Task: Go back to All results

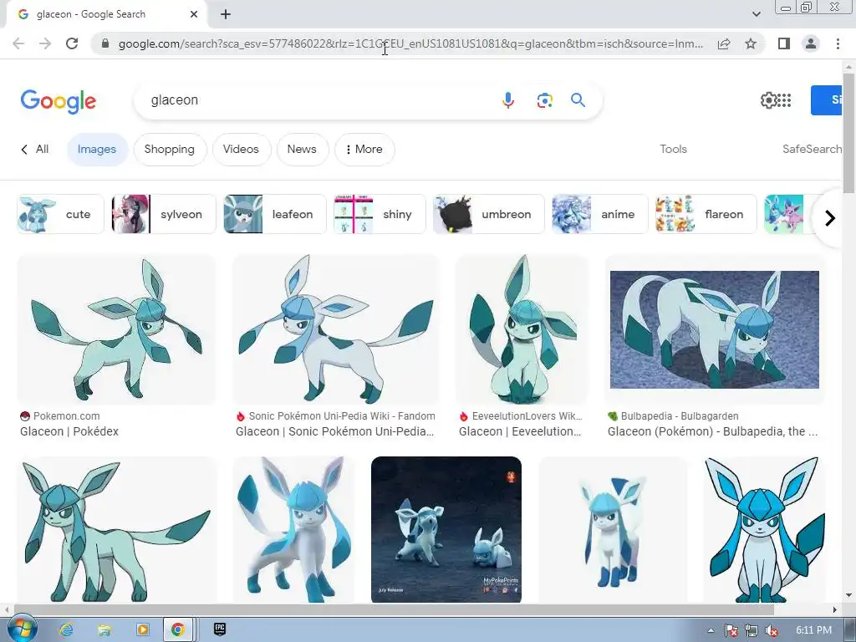Action: (x=35, y=149)
